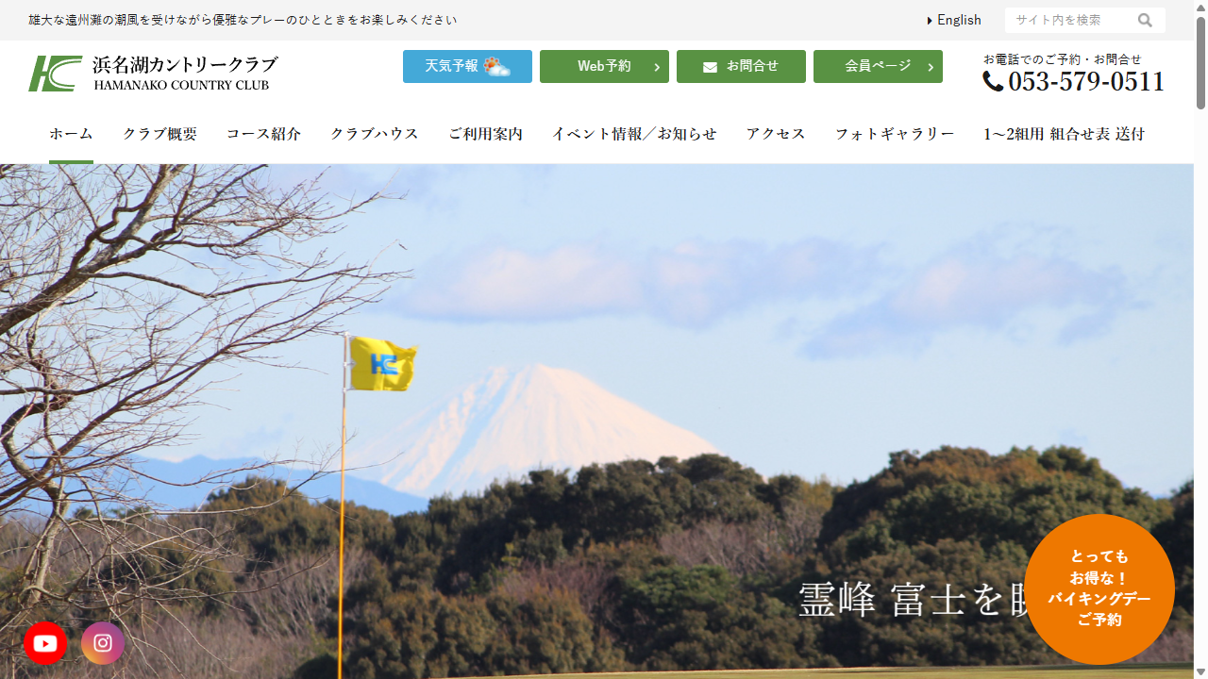The image size is (1208, 679).
Task: Open the Instagram profile icon
Action: [x=103, y=643]
